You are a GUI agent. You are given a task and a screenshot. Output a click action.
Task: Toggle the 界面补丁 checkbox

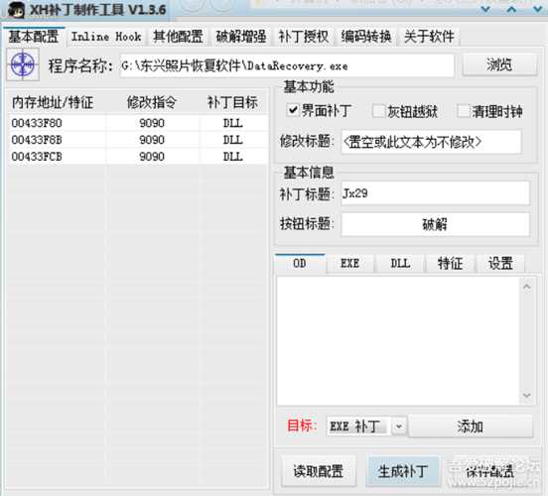[293, 111]
